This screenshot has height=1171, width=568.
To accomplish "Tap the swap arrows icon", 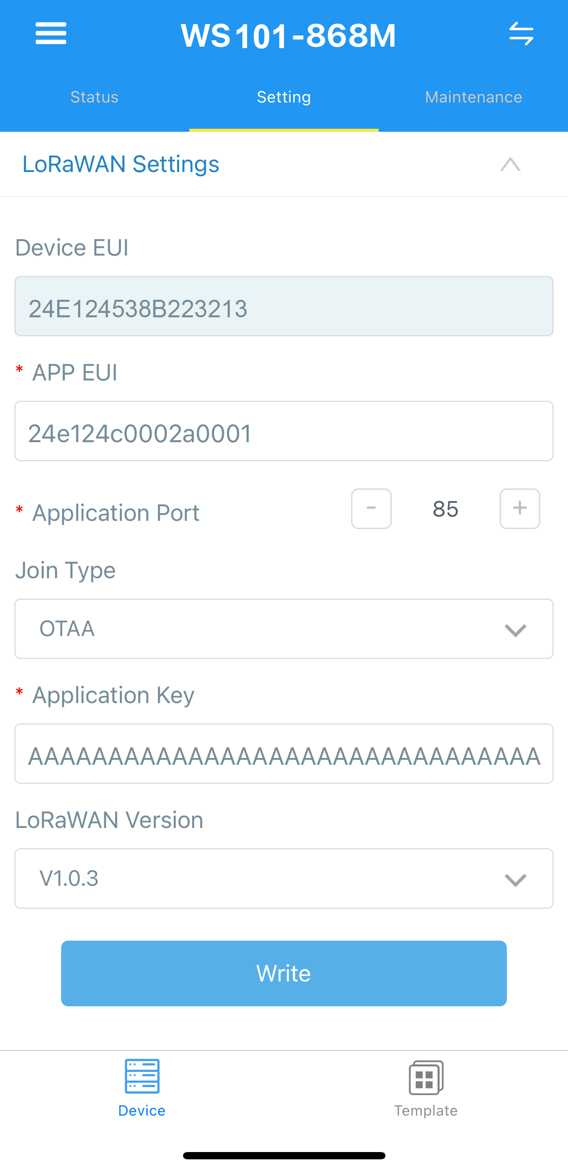I will (x=521, y=34).
